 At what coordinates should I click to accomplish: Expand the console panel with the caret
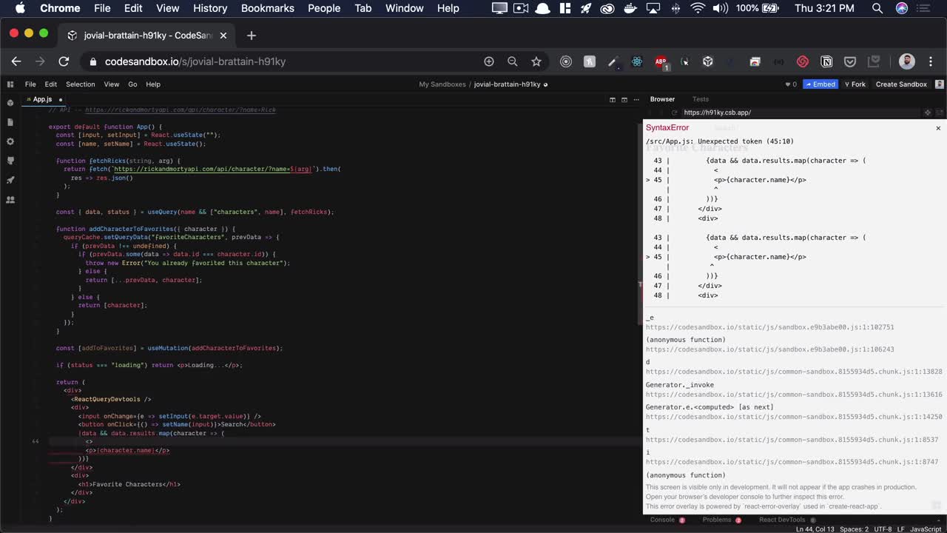[x=938, y=519]
